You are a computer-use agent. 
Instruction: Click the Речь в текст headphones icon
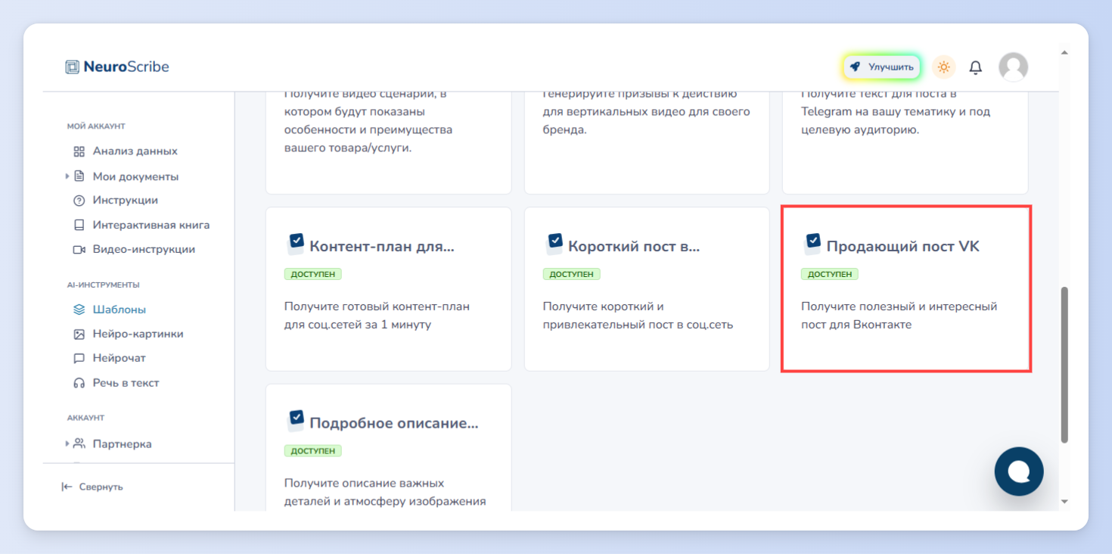click(79, 383)
